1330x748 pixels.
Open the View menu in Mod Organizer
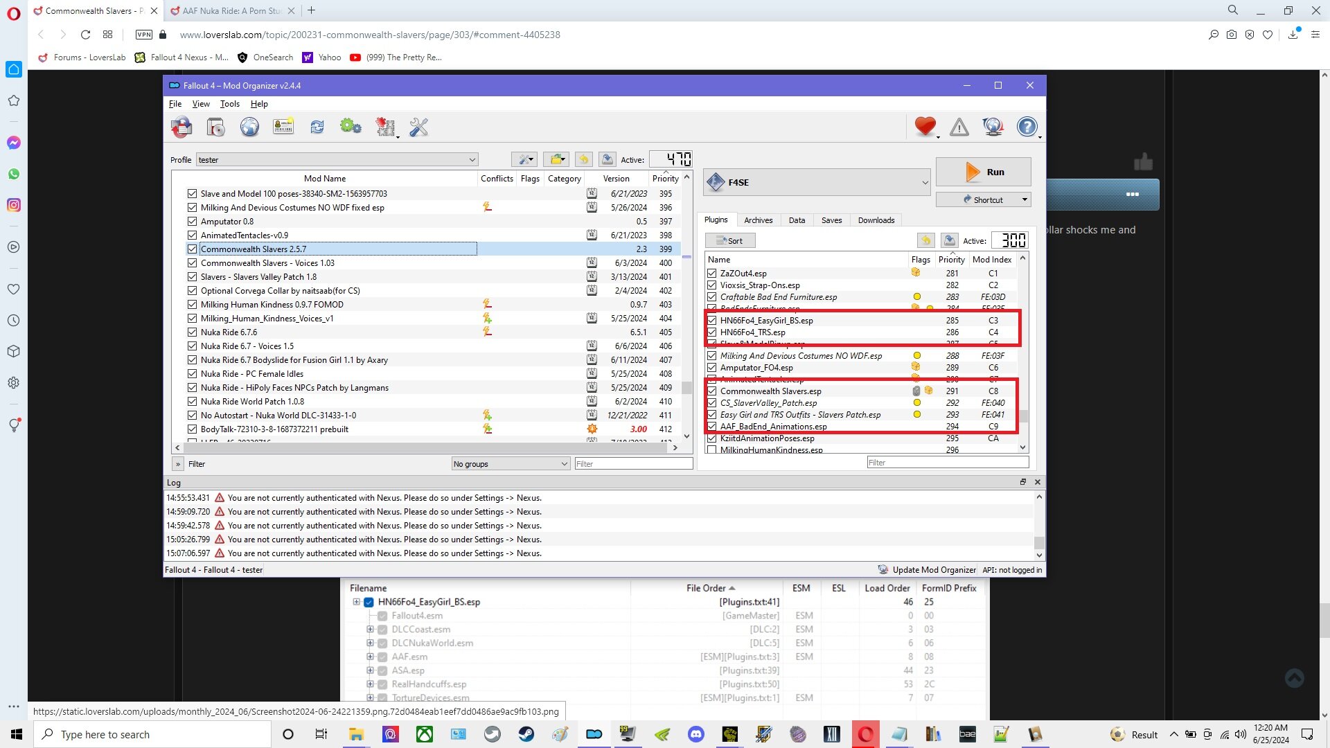point(201,104)
